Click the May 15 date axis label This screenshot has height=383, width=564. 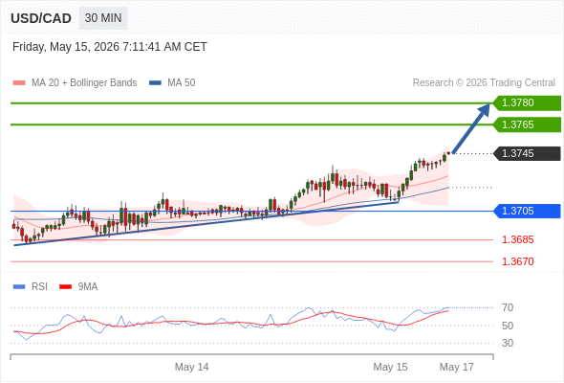tap(390, 367)
